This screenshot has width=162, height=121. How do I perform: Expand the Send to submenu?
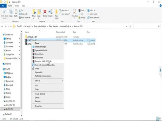click(48, 81)
